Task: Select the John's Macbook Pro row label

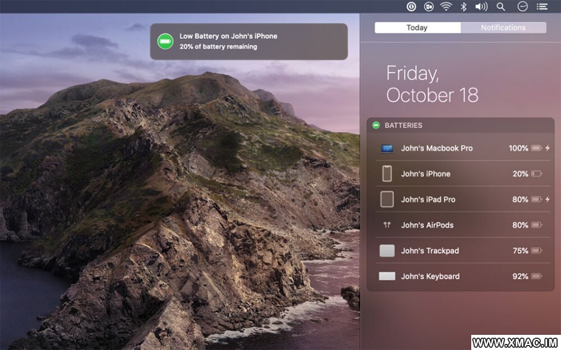Action: coord(437,148)
